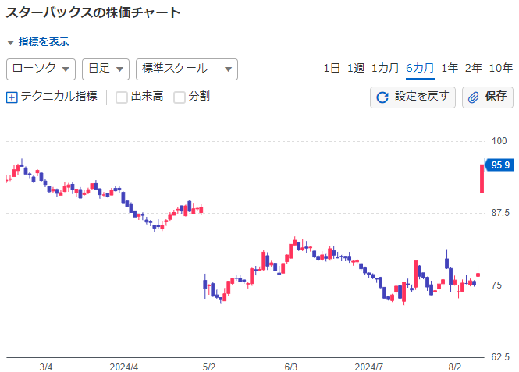Switch to the 2年 range

pos(473,69)
